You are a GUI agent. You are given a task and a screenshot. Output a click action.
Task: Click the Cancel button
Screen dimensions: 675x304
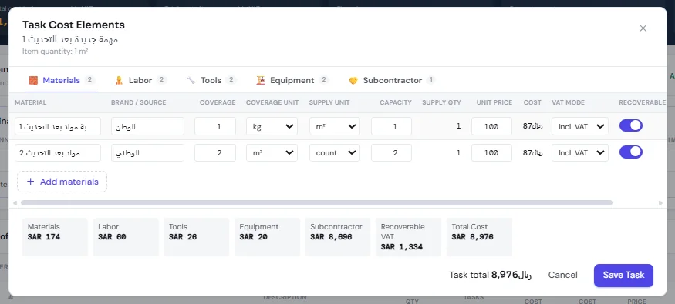[562, 276]
